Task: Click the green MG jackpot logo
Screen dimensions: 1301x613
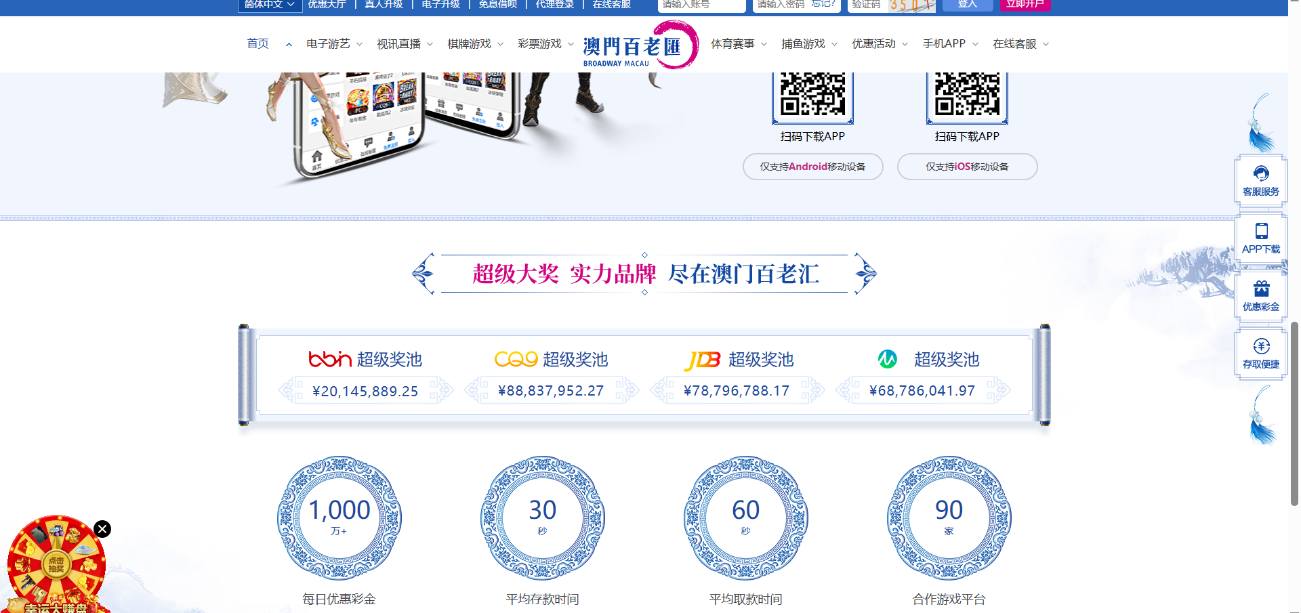Action: (887, 359)
